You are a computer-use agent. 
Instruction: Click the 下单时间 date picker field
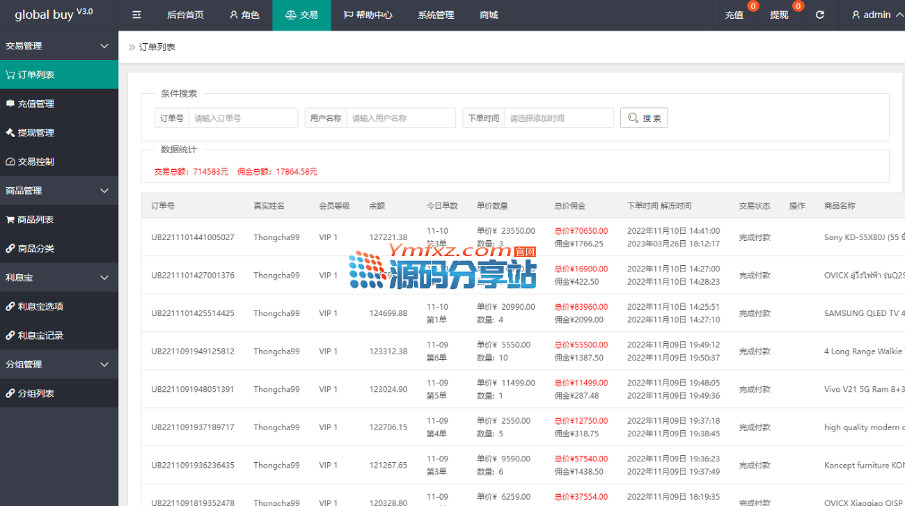[558, 118]
